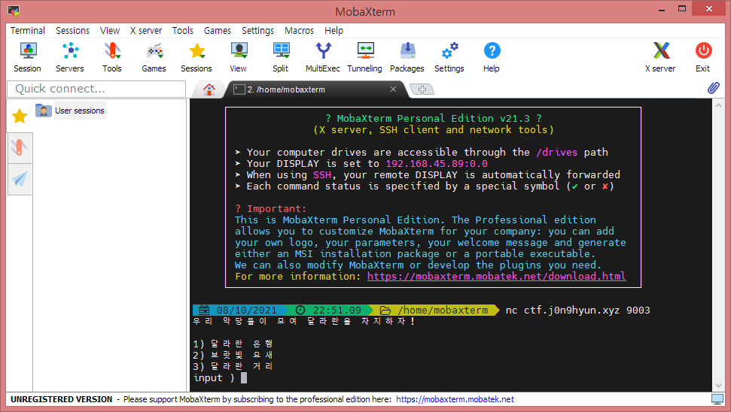This screenshot has width=731, height=412.
Task: Select the Macros paper plane sidebar tab
Action: (20, 179)
